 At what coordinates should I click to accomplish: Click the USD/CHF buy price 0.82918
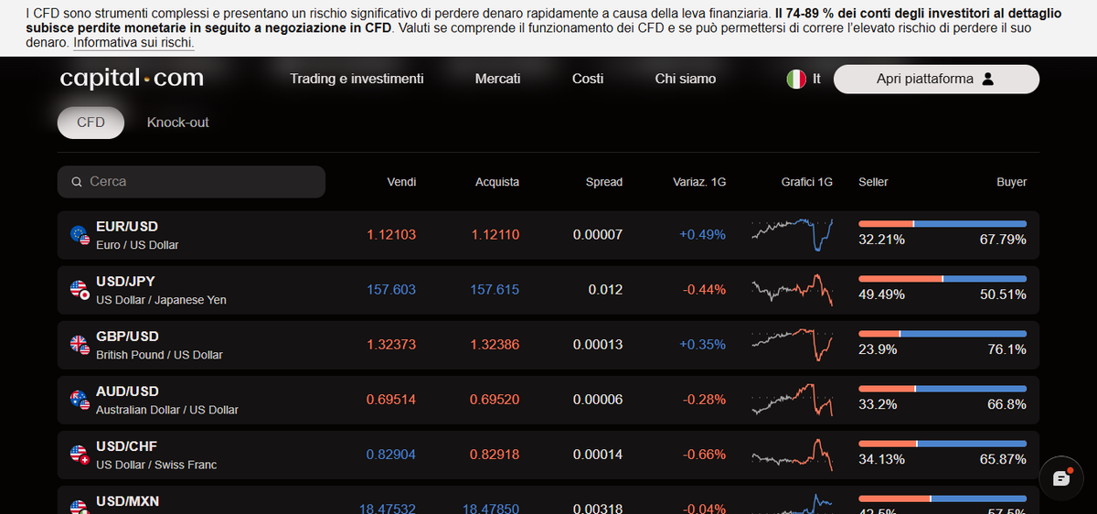point(495,455)
